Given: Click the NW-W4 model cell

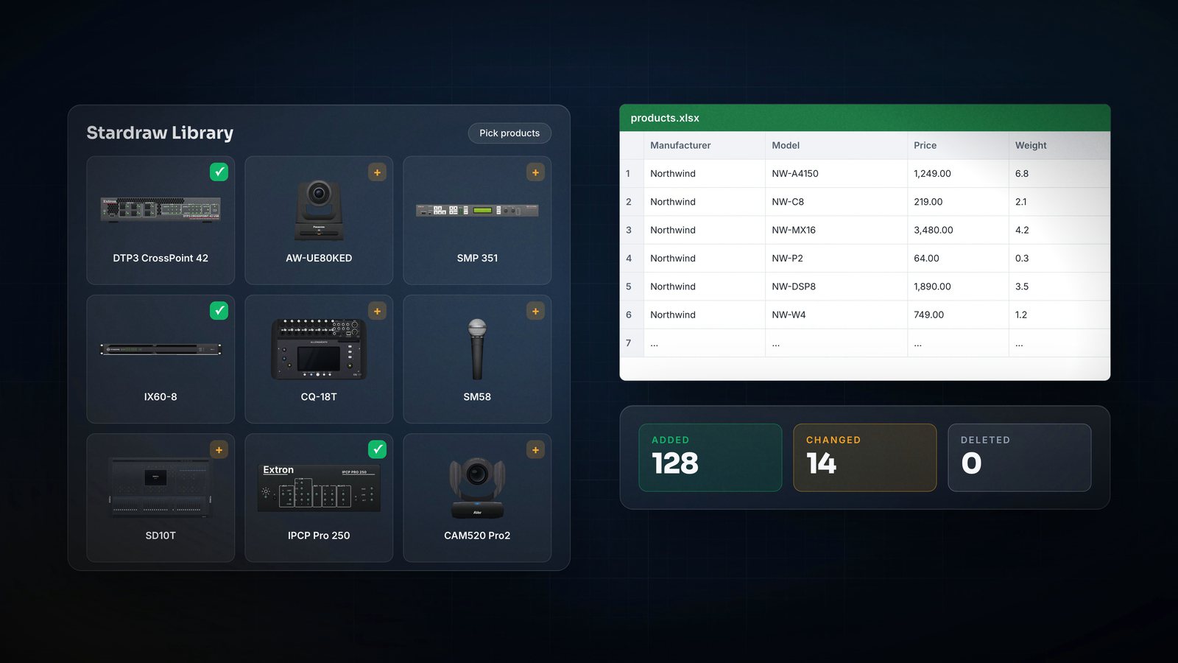Looking at the screenshot, I should point(836,315).
